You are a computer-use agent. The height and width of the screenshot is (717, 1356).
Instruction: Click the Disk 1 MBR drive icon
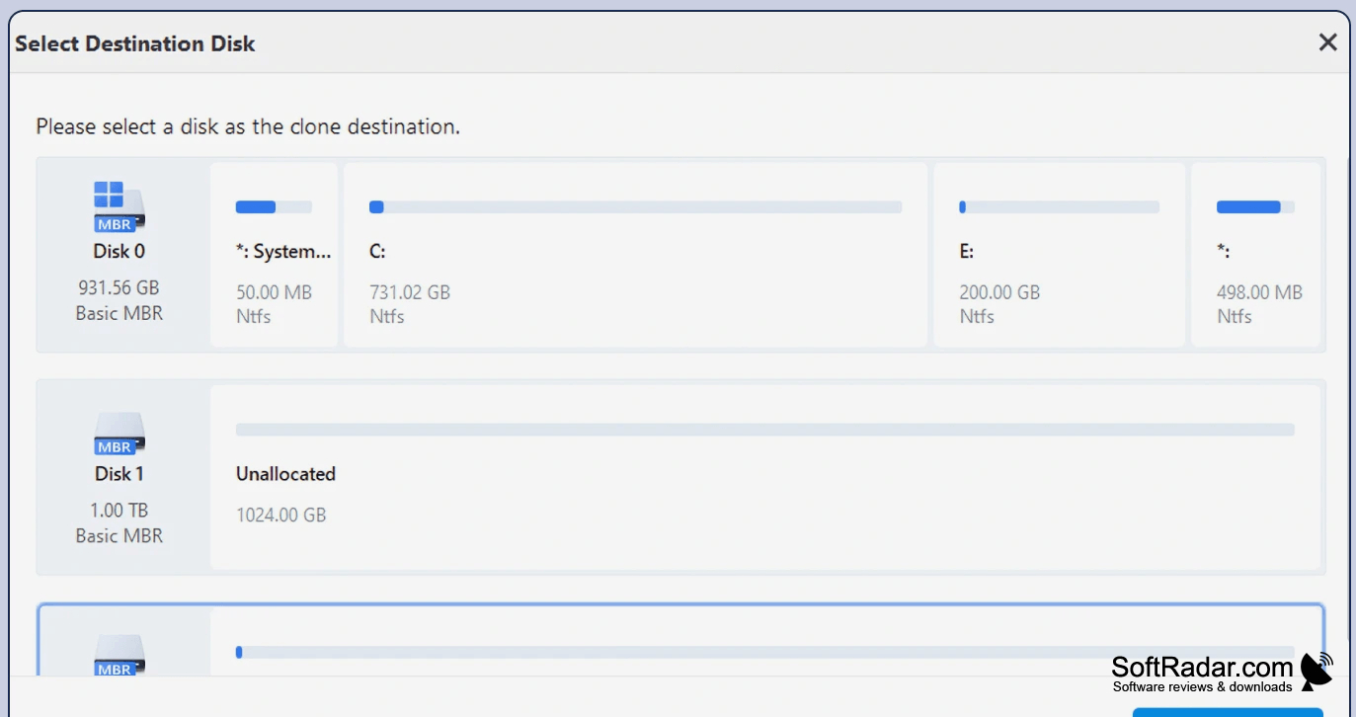point(120,434)
